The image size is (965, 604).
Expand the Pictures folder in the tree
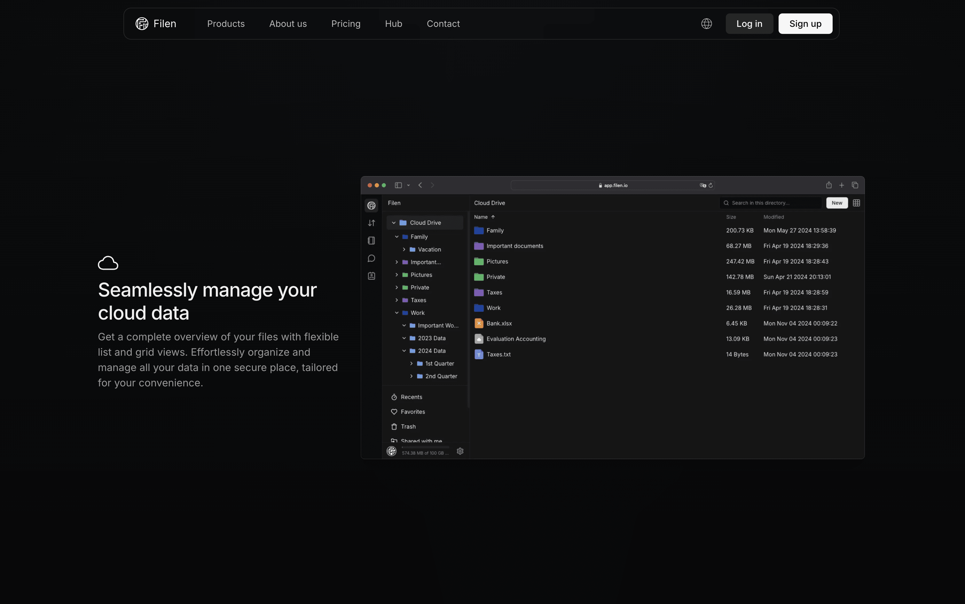pos(397,275)
